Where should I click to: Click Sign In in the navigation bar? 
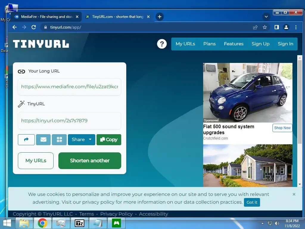tap(285, 44)
